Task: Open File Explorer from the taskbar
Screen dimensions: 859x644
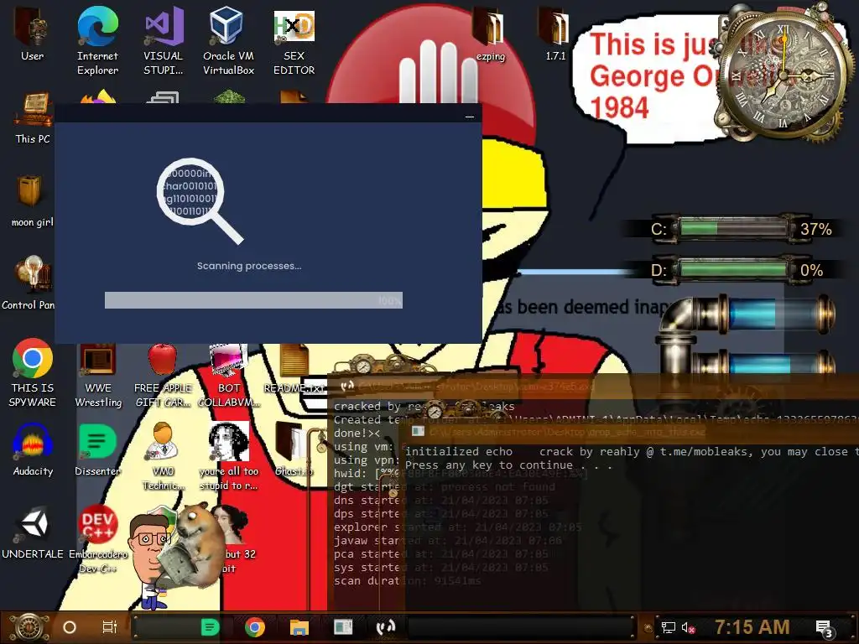Action: (299, 627)
